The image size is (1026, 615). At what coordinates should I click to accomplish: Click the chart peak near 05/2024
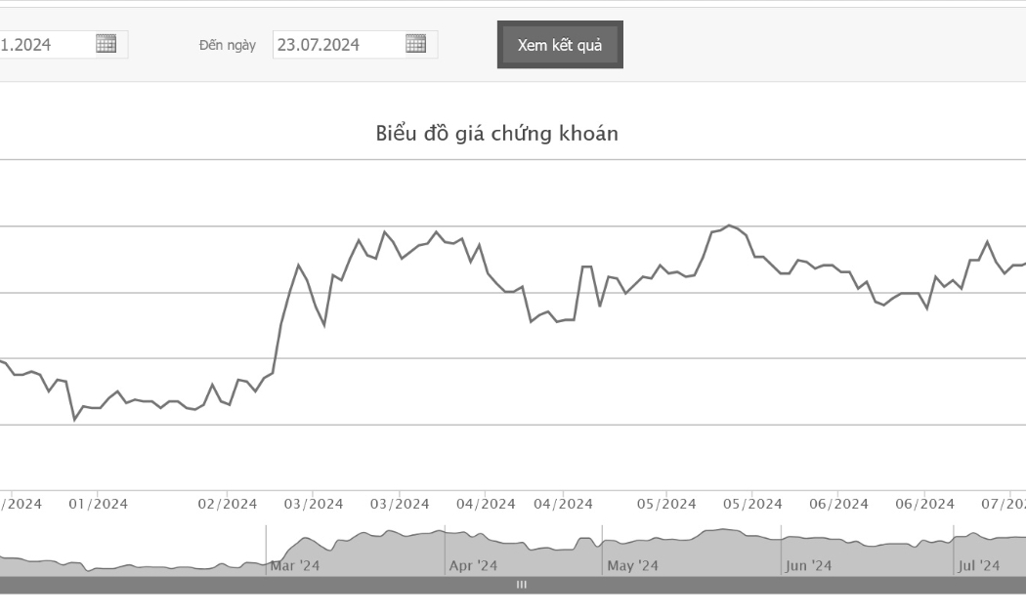[730, 225]
